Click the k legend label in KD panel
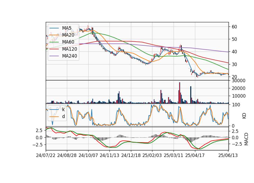 tap(63, 110)
